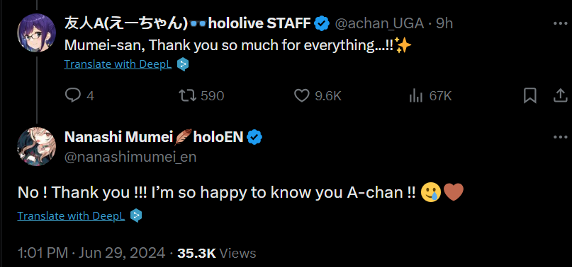Click the @nanashimumei_en handle
Viewport: 572px width, 267px height.
click(130, 157)
